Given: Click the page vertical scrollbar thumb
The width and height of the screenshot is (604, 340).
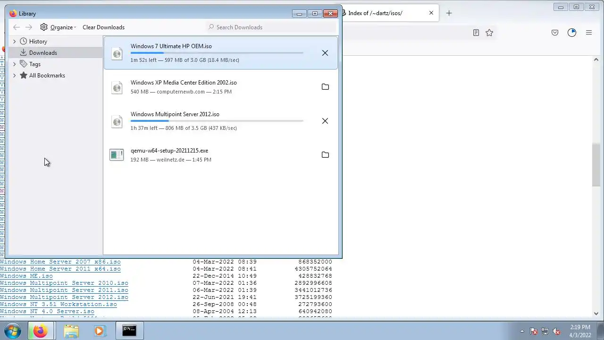Looking at the screenshot, I should coord(596,164).
